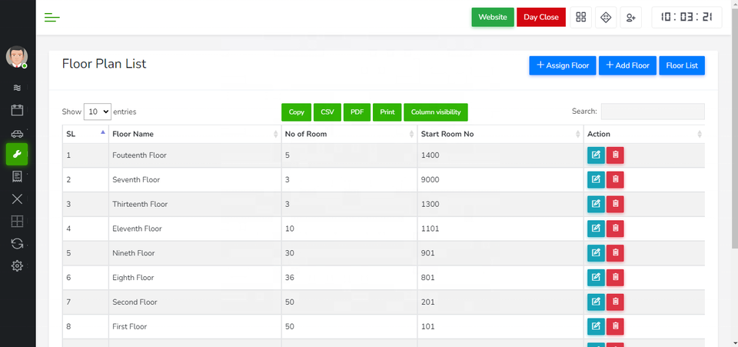The image size is (738, 347).
Task: Click the add user icon in header
Action: pyautogui.click(x=631, y=18)
